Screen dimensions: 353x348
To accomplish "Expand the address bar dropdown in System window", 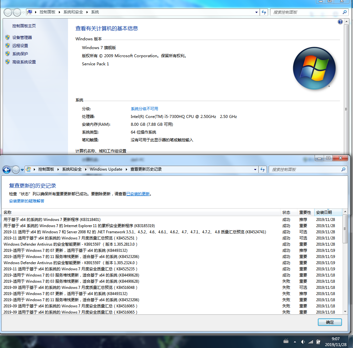I will (x=256, y=12).
